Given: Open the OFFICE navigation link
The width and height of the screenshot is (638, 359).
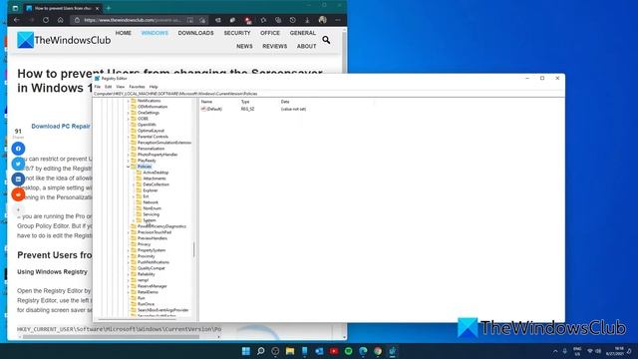Looking at the screenshot, I should pos(270,33).
